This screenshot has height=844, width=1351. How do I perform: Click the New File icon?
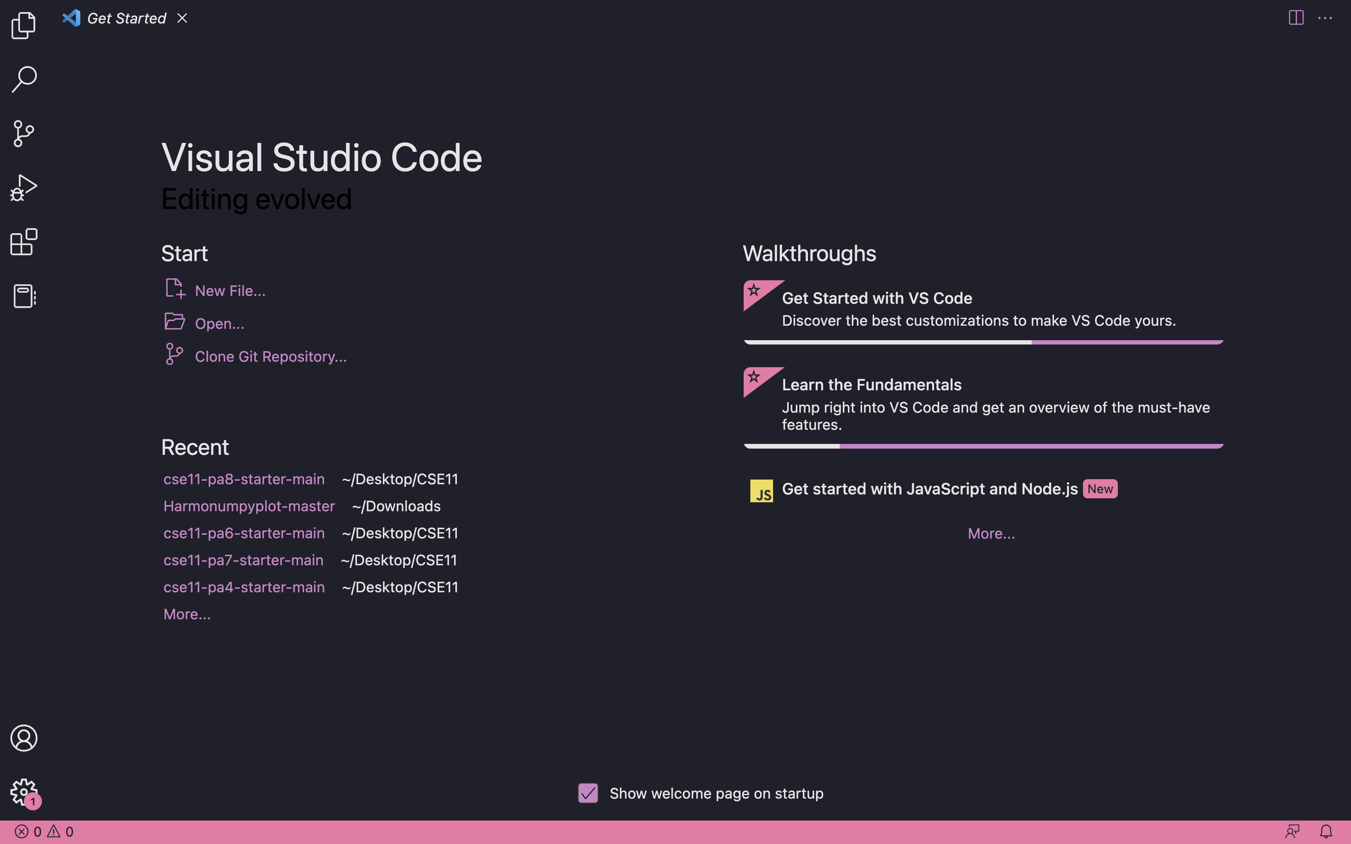[x=175, y=289]
